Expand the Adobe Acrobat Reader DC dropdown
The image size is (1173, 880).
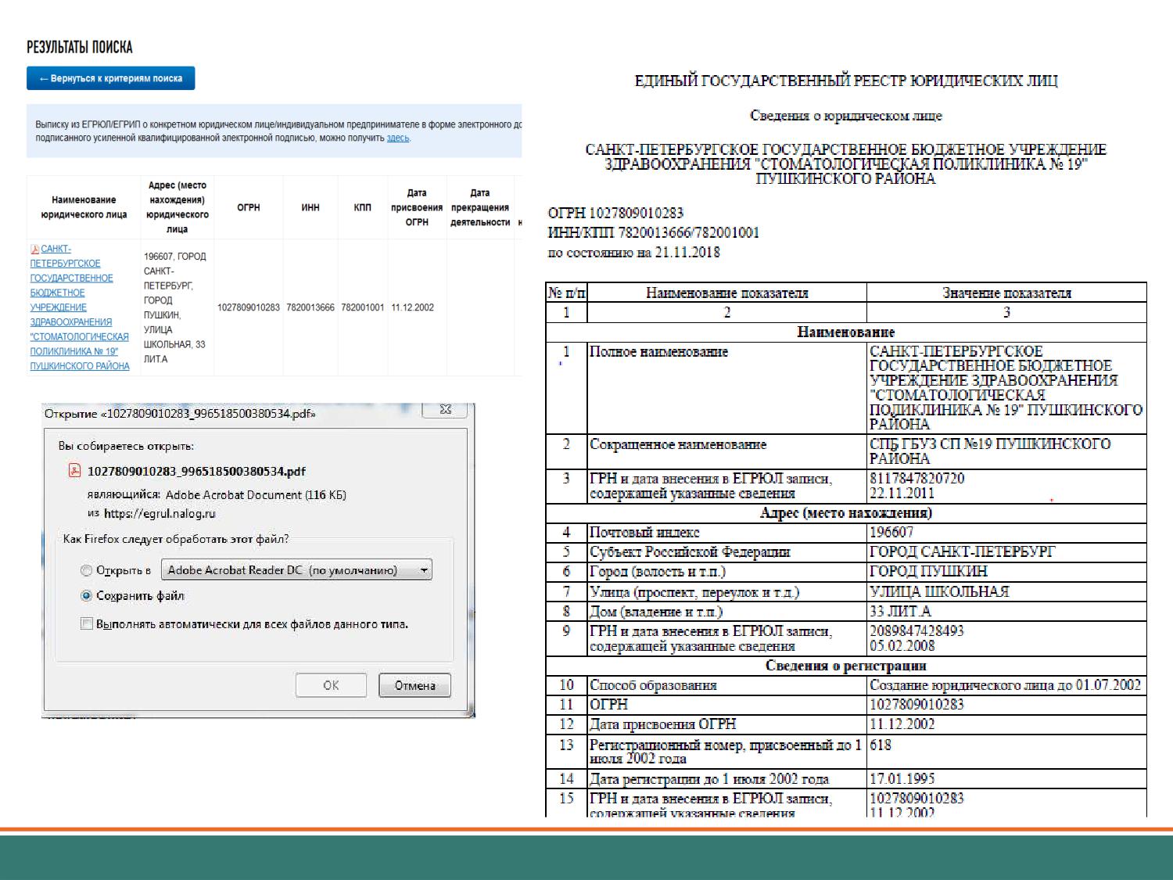pyautogui.click(x=296, y=570)
